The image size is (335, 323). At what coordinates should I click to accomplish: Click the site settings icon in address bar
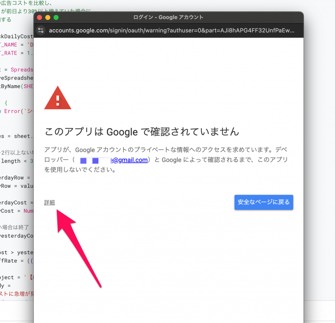click(x=41, y=30)
